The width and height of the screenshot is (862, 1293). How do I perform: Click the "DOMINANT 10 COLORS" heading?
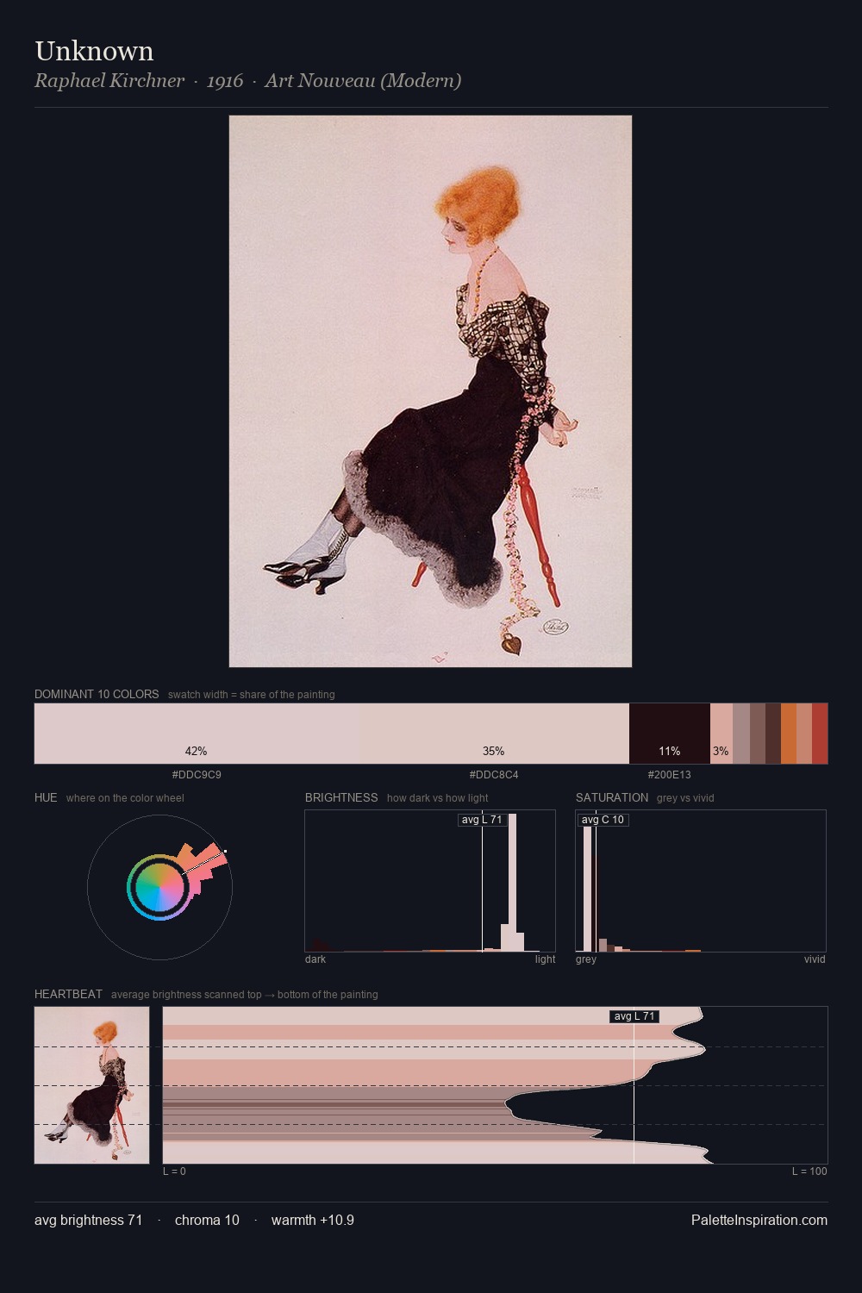pos(97,694)
